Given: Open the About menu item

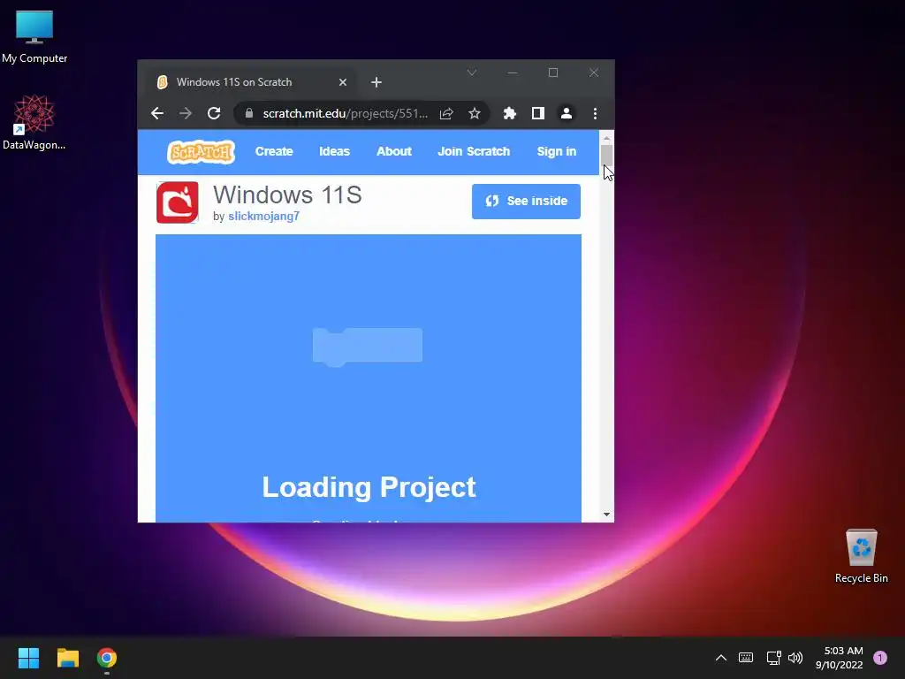Looking at the screenshot, I should (394, 151).
